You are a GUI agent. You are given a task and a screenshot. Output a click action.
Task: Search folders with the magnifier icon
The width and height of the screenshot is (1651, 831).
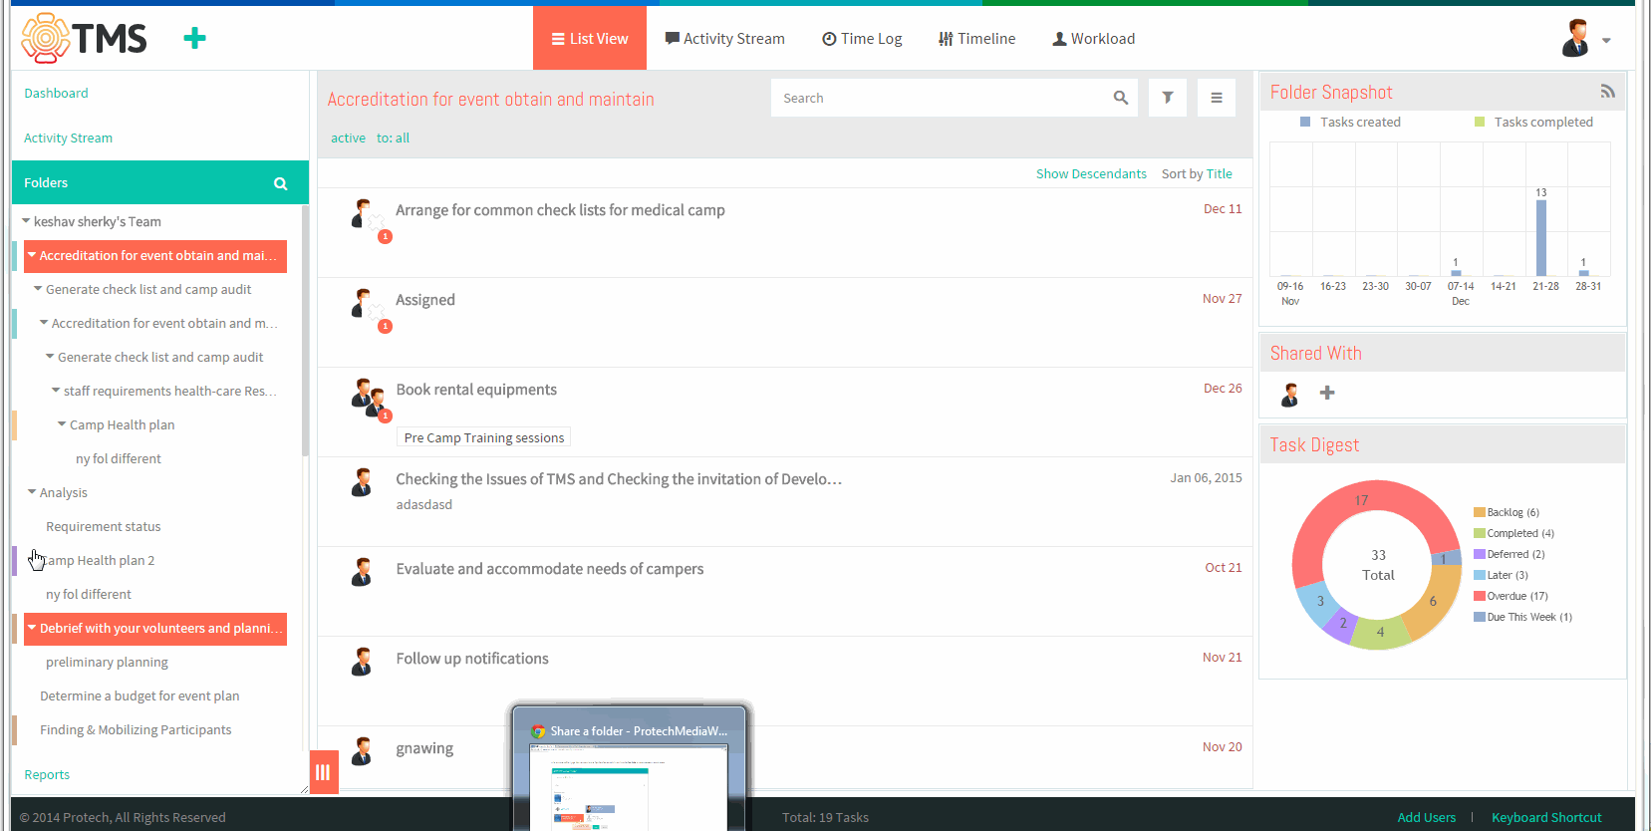tap(281, 183)
